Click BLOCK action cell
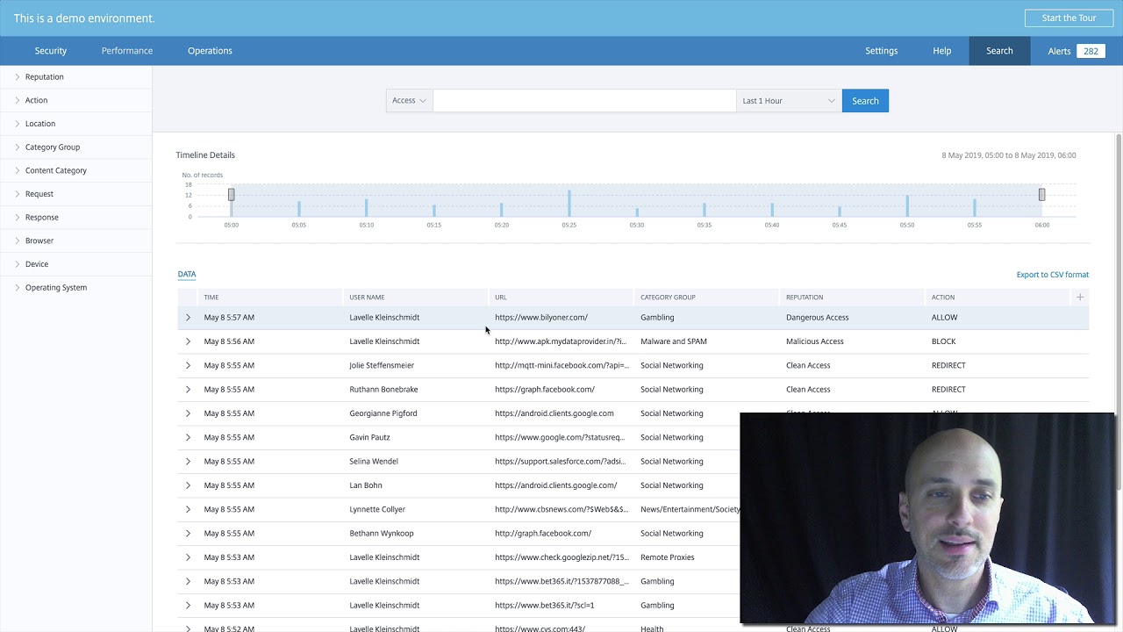The image size is (1123, 632). (x=944, y=341)
